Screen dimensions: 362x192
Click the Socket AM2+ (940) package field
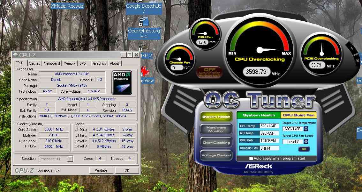pos(72,85)
